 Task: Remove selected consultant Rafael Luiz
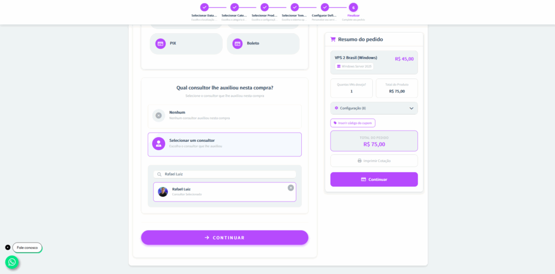point(291,188)
